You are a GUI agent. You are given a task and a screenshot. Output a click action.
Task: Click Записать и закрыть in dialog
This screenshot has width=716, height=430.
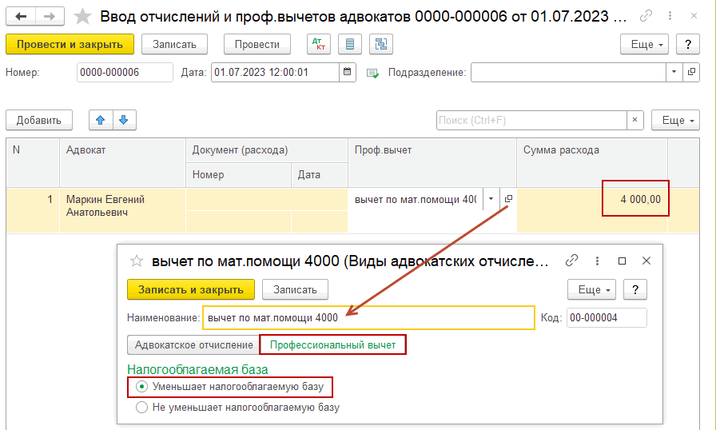[190, 289]
